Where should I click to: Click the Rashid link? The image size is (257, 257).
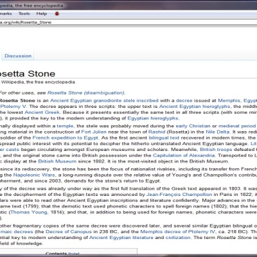click(157, 132)
